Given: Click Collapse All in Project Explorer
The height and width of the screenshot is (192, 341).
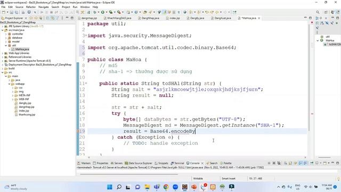Looking at the screenshot, I should tap(48, 18).
